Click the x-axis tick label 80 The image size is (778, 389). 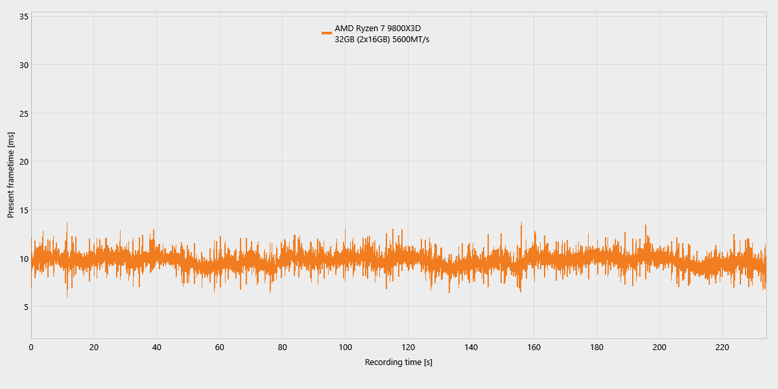283,348
